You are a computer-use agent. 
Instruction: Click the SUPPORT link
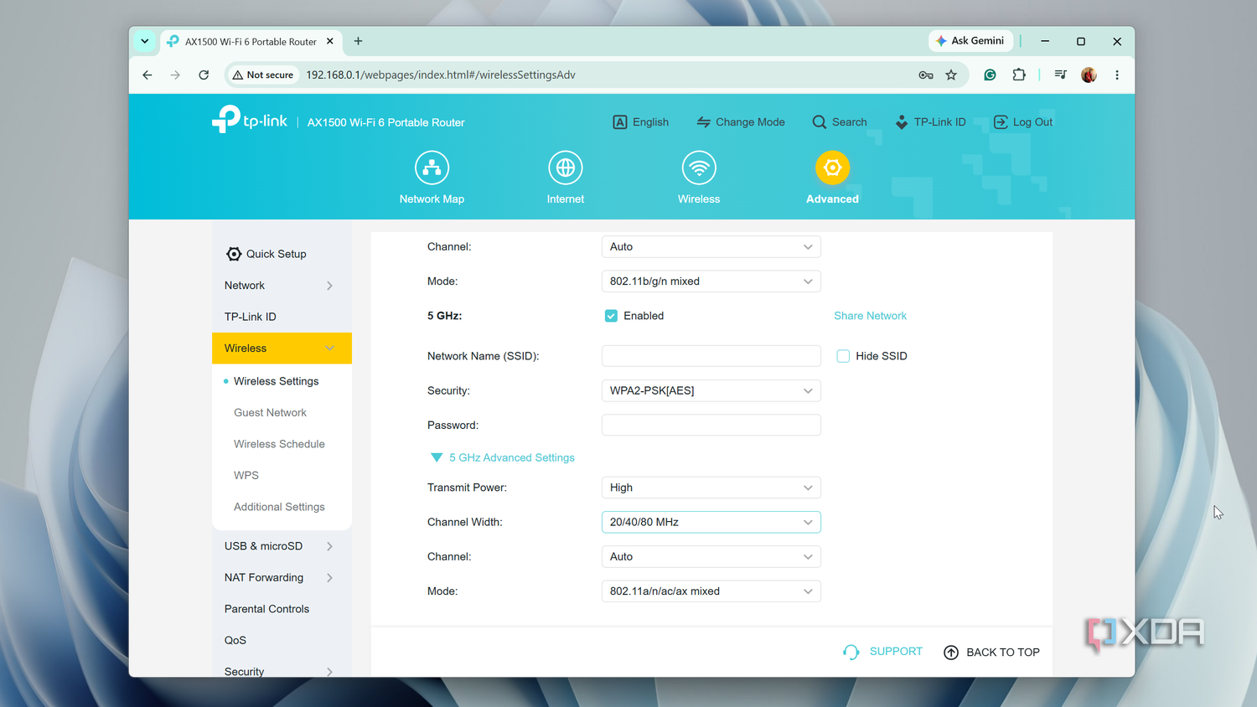pyautogui.click(x=882, y=652)
